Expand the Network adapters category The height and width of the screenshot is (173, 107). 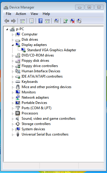pos(13,98)
